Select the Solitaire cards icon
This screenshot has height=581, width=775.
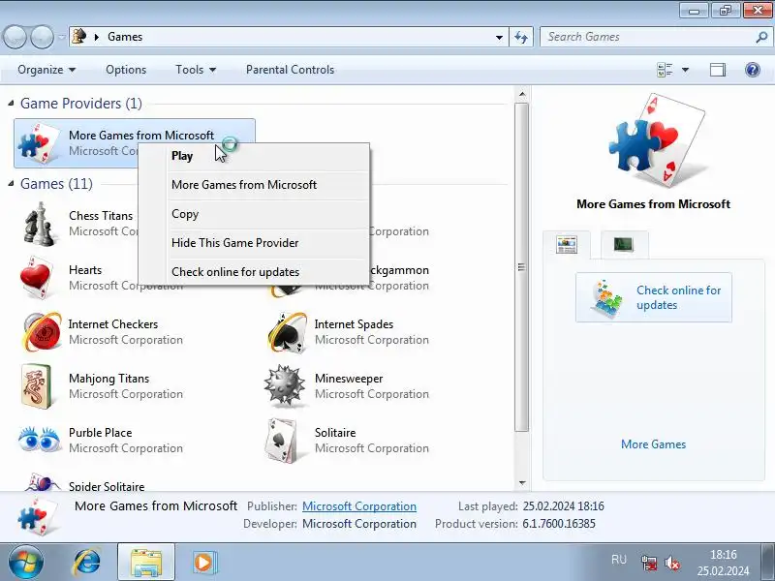click(x=282, y=441)
